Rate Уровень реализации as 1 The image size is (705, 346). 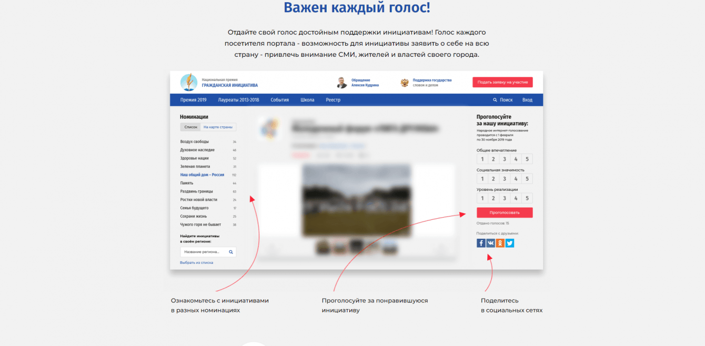point(482,198)
